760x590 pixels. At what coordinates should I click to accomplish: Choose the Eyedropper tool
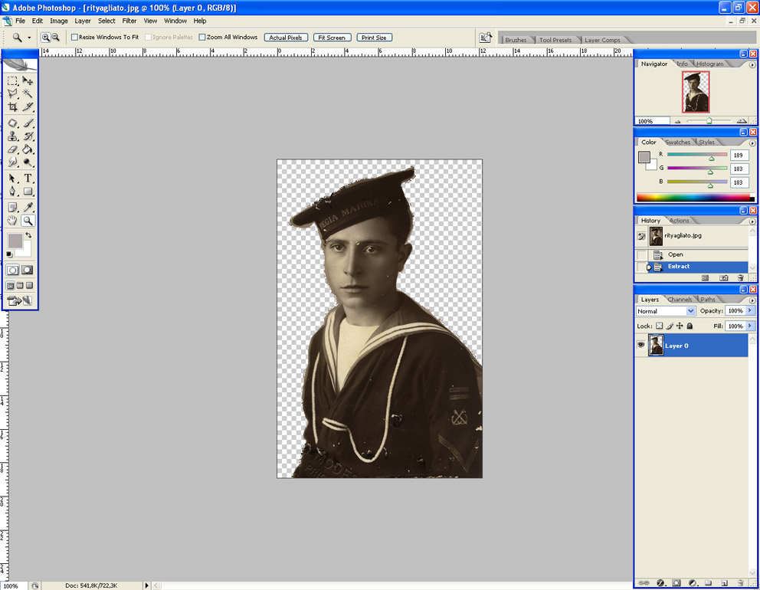(28, 207)
